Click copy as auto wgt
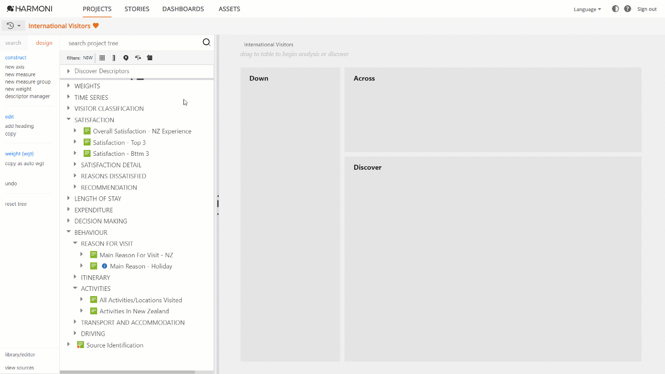Screen dimensions: 665x374 pyautogui.click(x=24, y=164)
